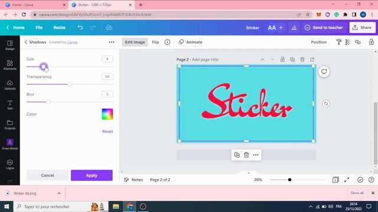
Task: Open the File menu
Action: pyautogui.click(x=39, y=28)
